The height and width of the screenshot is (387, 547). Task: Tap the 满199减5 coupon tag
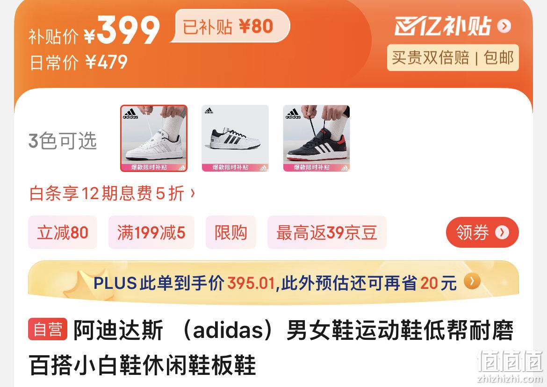[151, 232]
